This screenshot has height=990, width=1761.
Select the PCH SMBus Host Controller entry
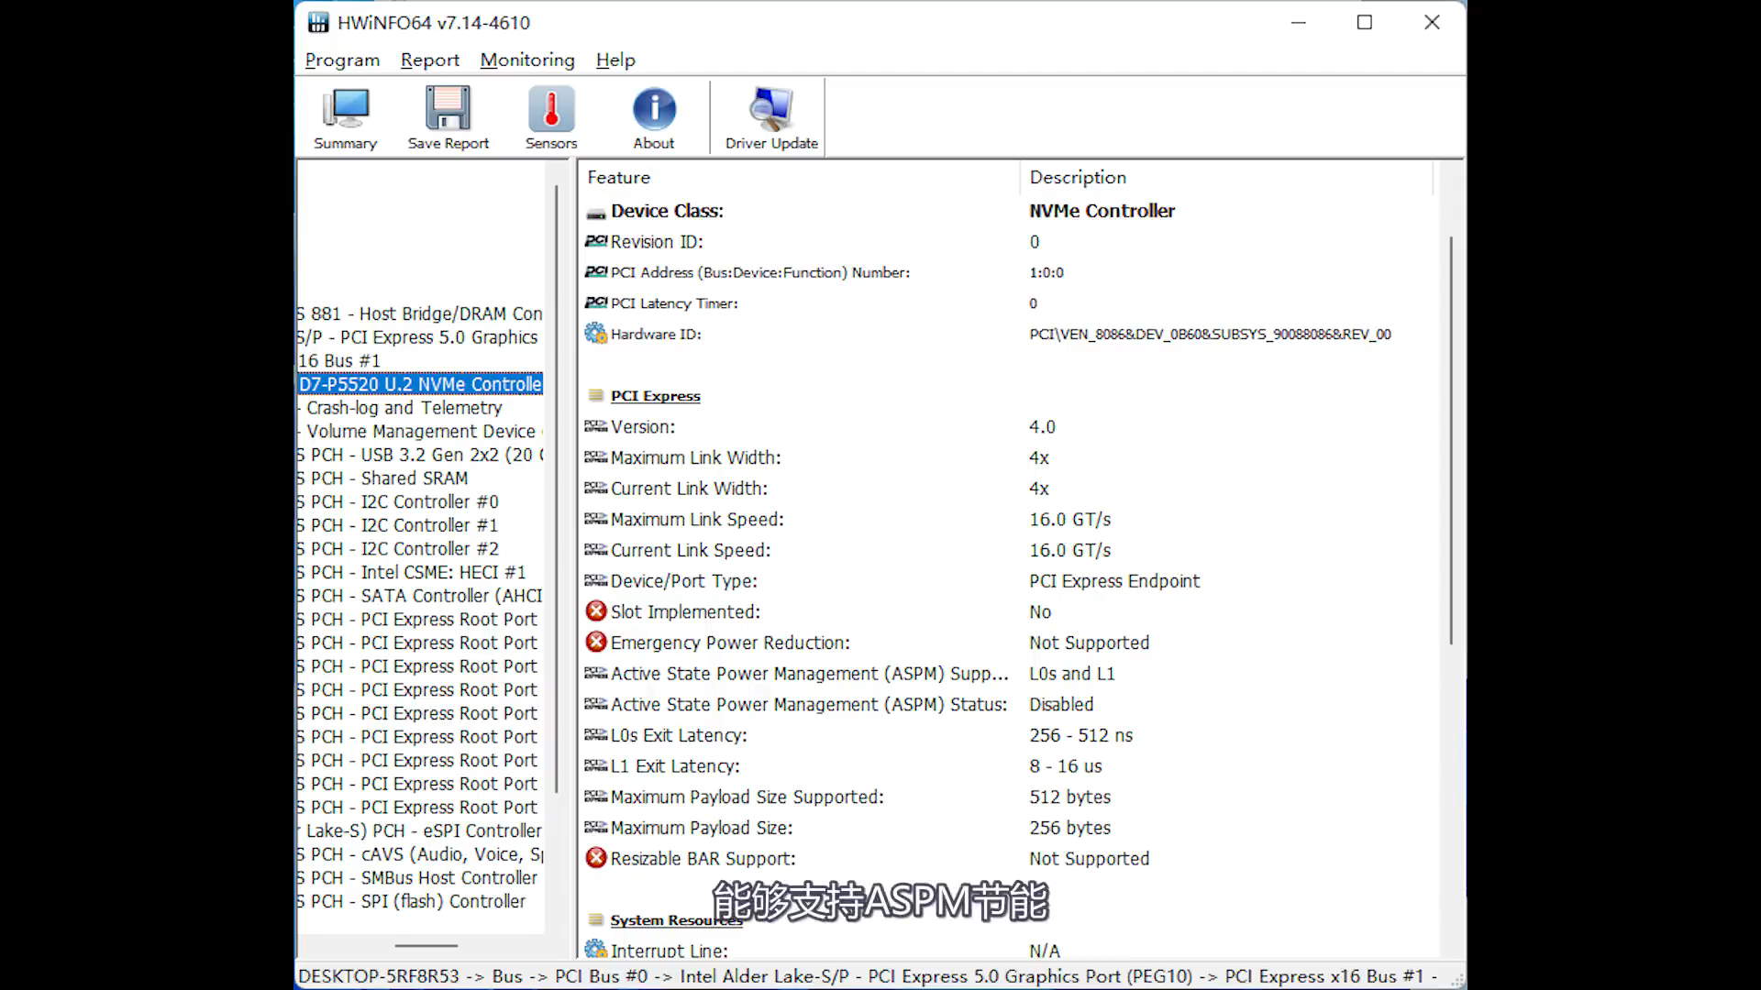click(x=417, y=877)
